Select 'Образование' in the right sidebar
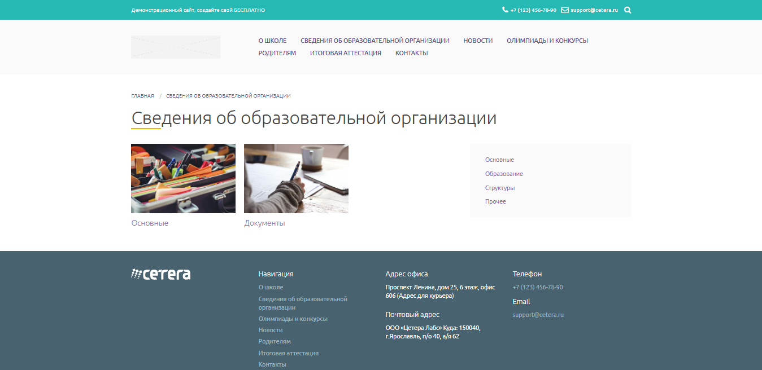This screenshot has height=370, width=762. 503,174
